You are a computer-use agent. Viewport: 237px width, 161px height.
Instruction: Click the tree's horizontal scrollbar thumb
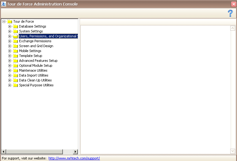(x=34, y=152)
